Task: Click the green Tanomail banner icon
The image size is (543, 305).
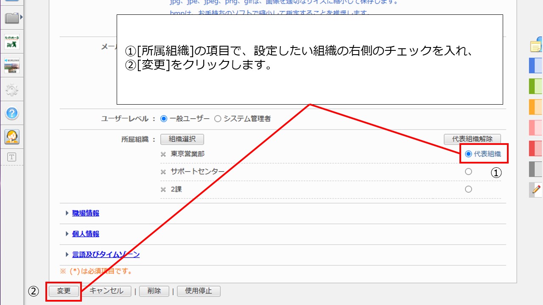Action: 12,42
